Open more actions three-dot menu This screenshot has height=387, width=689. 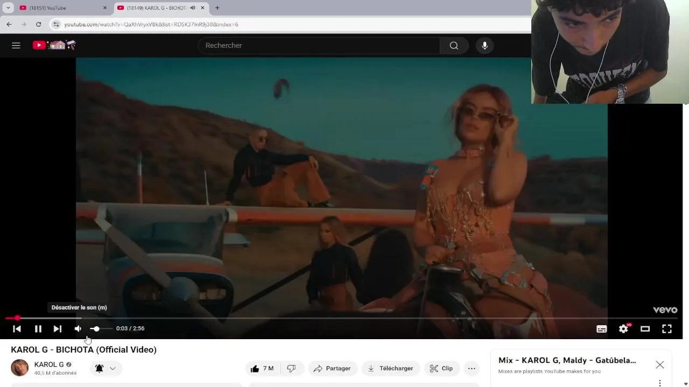472,368
